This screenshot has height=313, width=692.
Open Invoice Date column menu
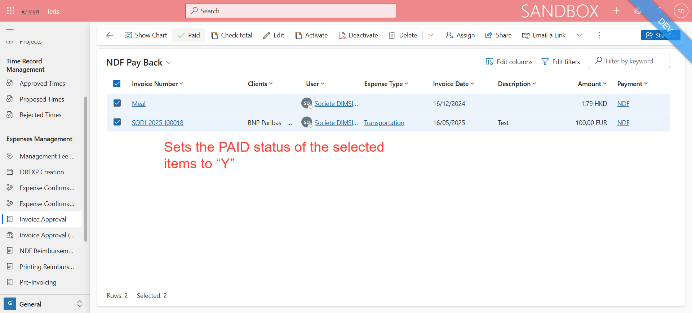(453, 84)
